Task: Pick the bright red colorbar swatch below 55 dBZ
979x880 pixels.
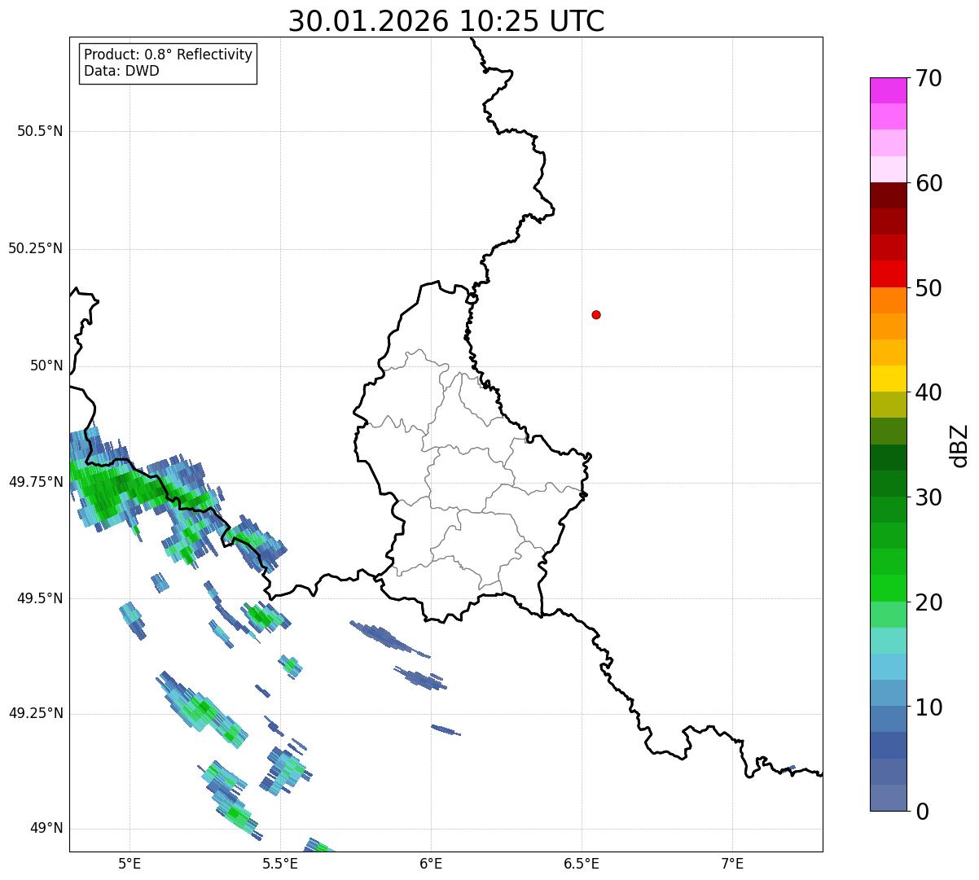Action: point(888,274)
